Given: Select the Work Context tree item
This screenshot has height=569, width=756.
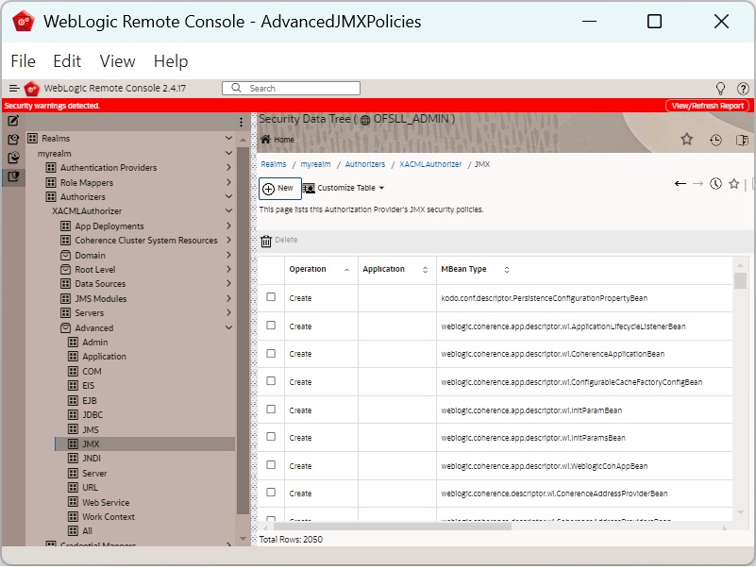Looking at the screenshot, I should (x=108, y=516).
